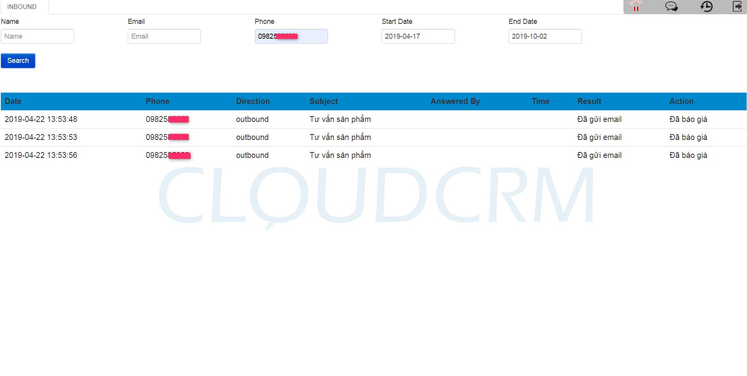Image resolution: width=747 pixels, height=376 pixels.
Task: Click the phone pause call icon
Action: (636, 6)
